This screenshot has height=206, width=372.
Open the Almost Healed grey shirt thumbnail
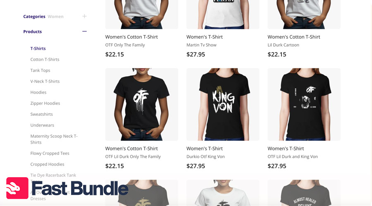tap(304, 193)
